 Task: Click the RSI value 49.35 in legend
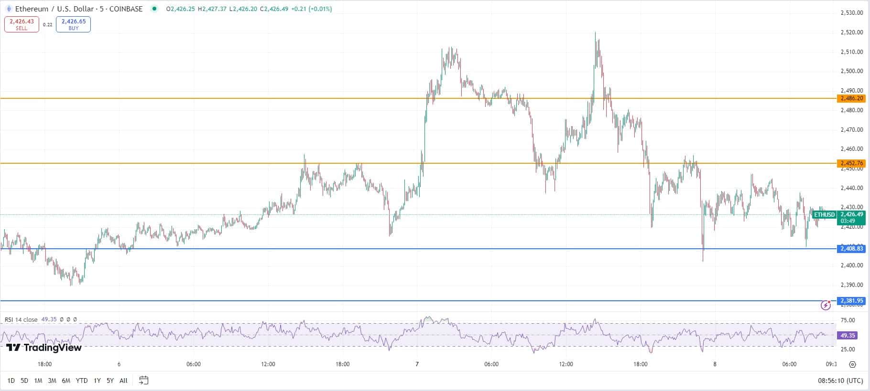click(x=49, y=319)
